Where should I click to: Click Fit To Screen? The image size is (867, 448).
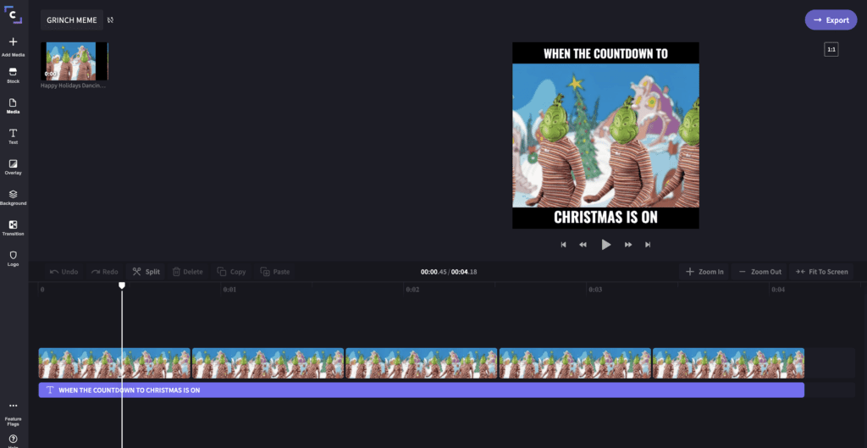[x=821, y=272]
